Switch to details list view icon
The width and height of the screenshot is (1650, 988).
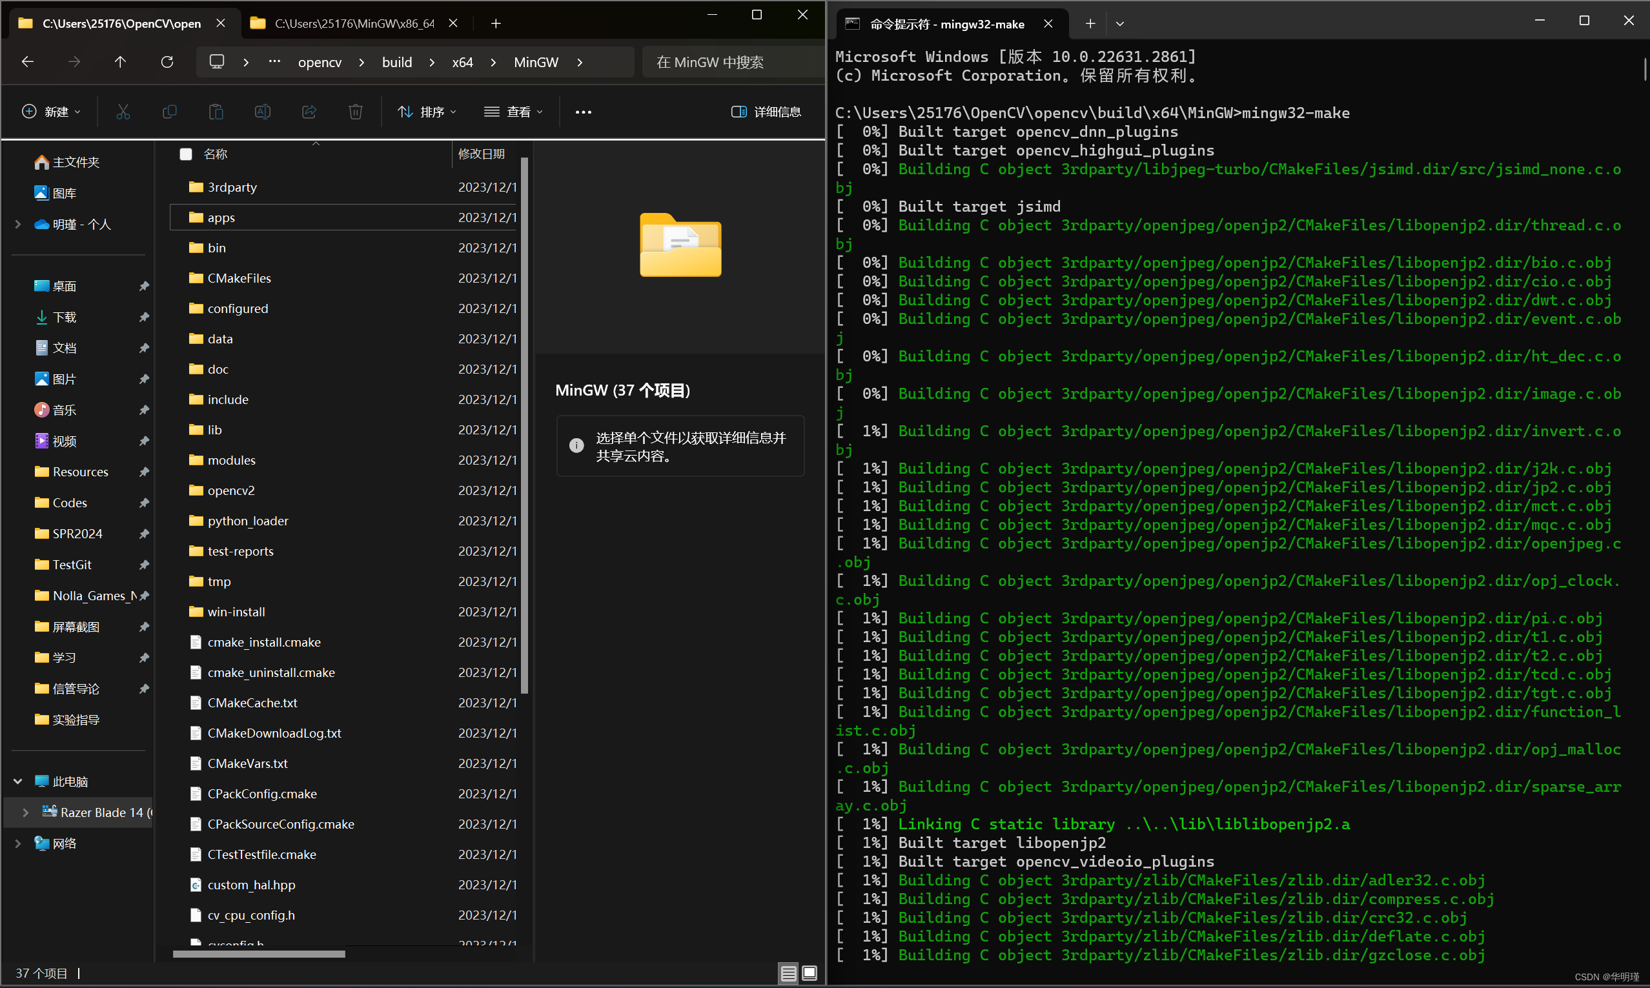point(788,973)
